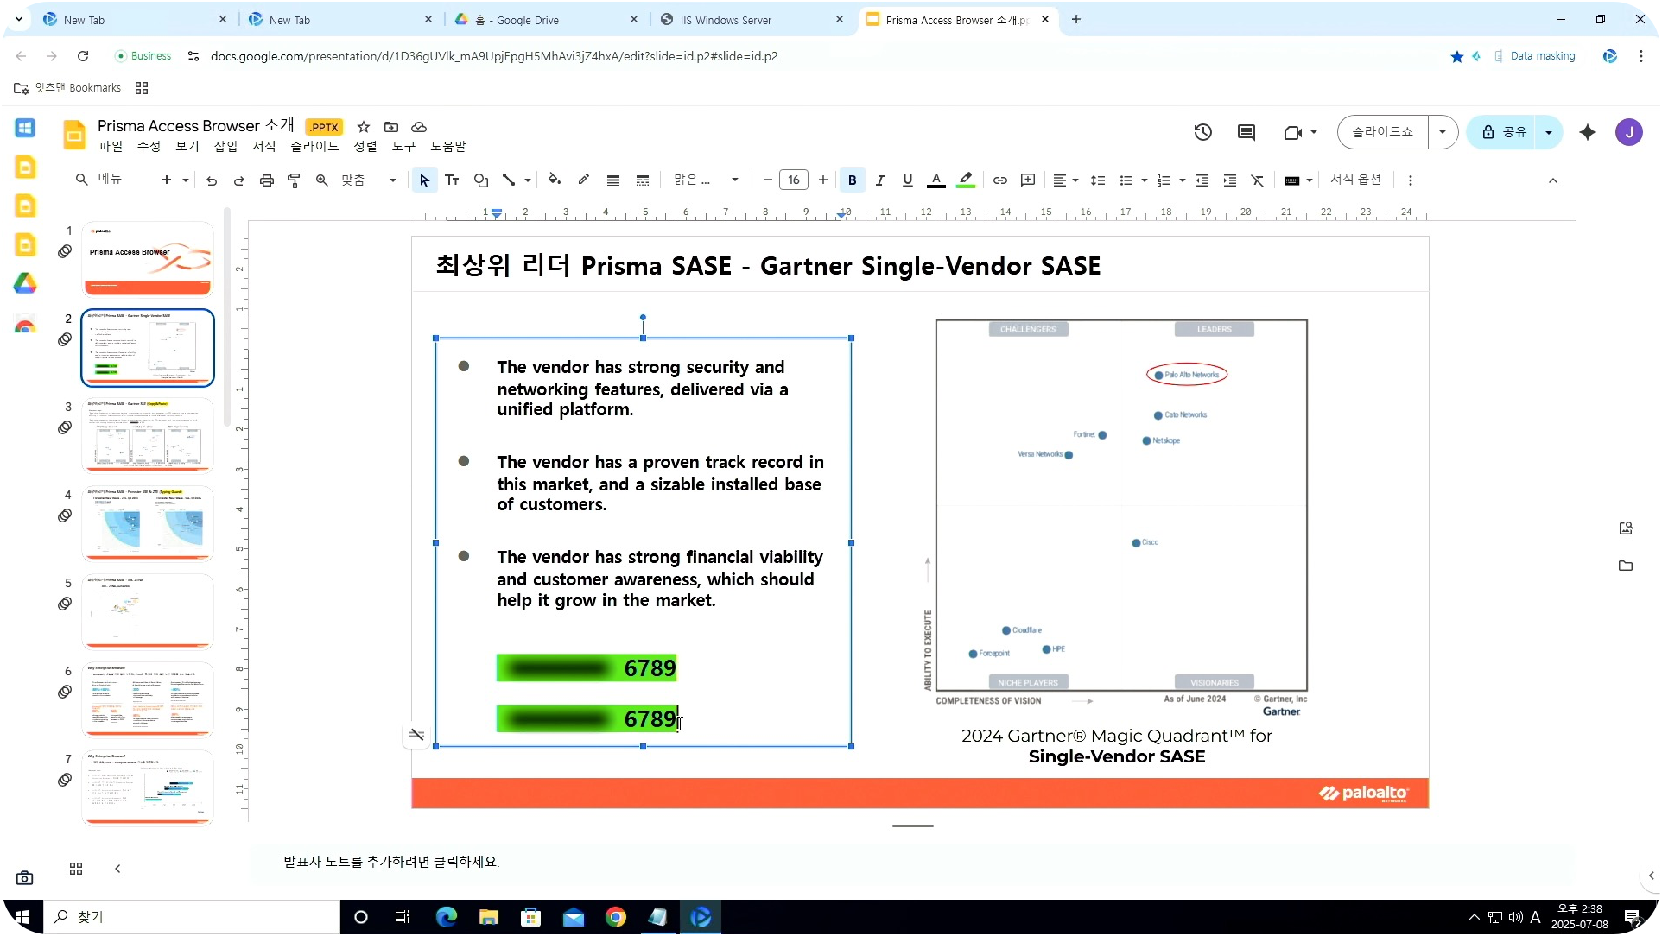Click the undo icon in toolbar
Screen dimensions: 1662x936
coord(212,180)
